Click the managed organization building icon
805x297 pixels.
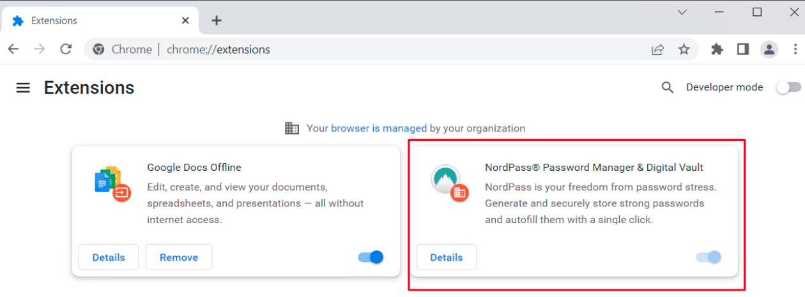tap(292, 128)
